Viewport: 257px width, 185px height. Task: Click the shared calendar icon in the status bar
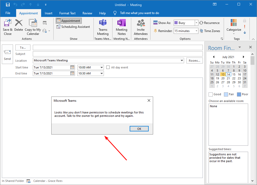tap(29, 181)
